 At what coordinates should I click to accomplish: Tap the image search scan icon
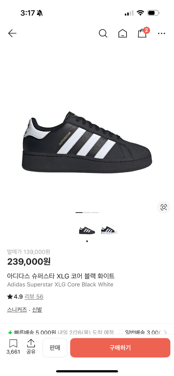164,207
